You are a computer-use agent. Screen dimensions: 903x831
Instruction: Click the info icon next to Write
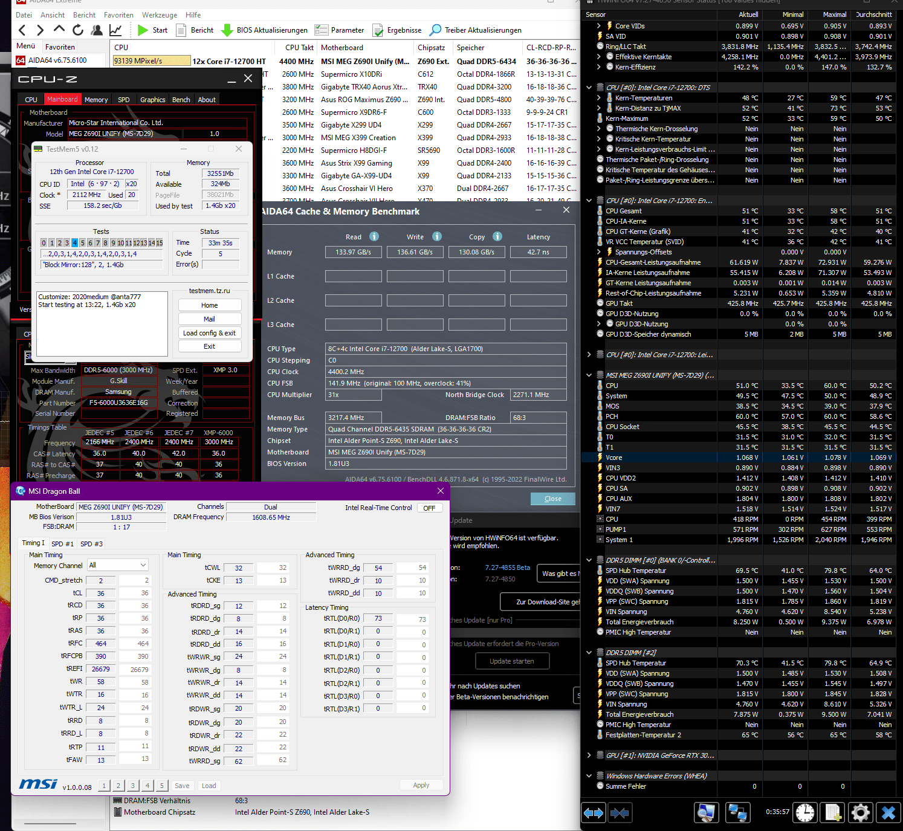(437, 236)
